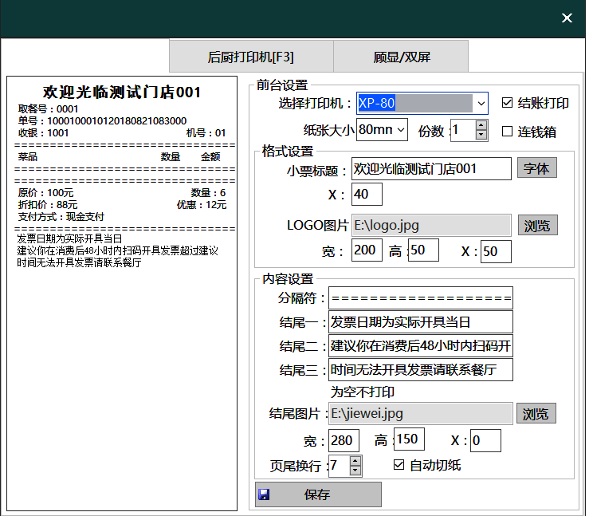Click the title X offset field (40)
The image size is (589, 516).
click(x=367, y=195)
